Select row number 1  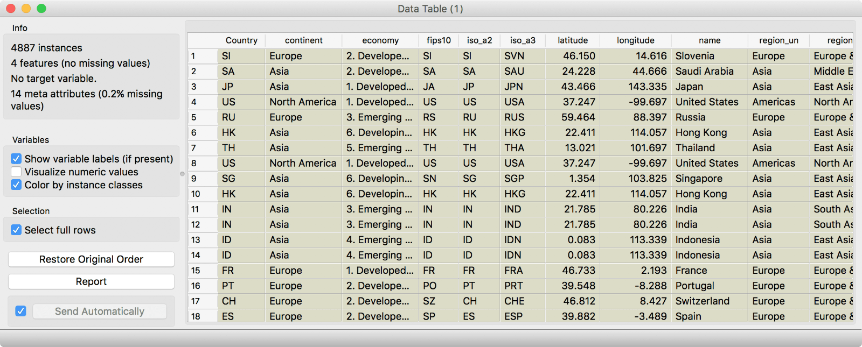203,56
